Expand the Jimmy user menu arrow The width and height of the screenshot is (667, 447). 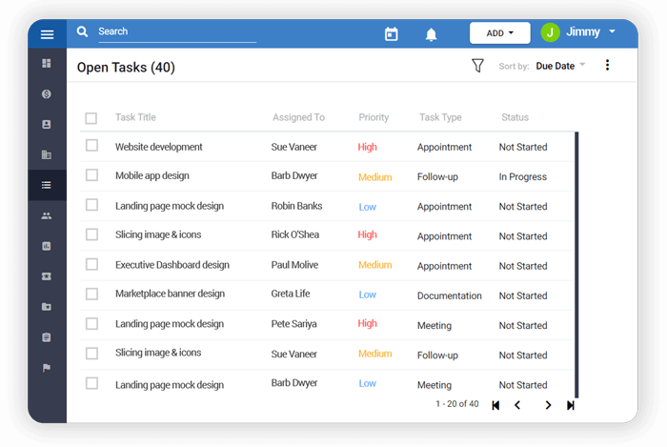click(612, 31)
